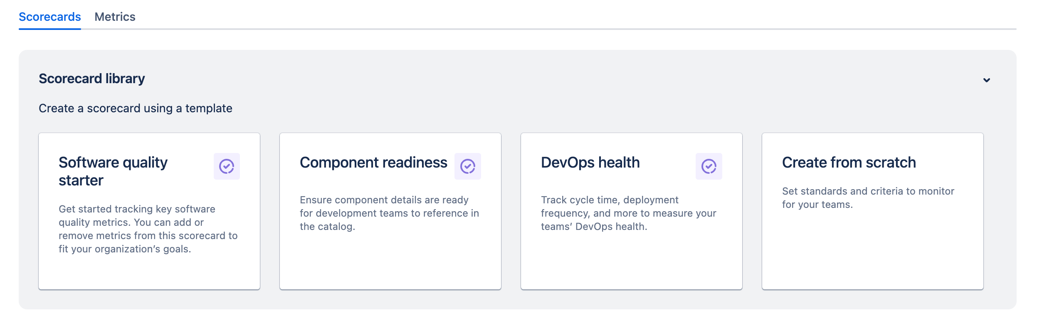Click 'Create a scorecard using a template' text
1042x321 pixels.
tap(136, 109)
